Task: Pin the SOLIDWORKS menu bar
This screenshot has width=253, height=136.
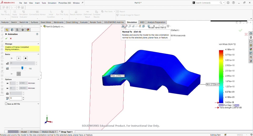Action: (82, 3)
